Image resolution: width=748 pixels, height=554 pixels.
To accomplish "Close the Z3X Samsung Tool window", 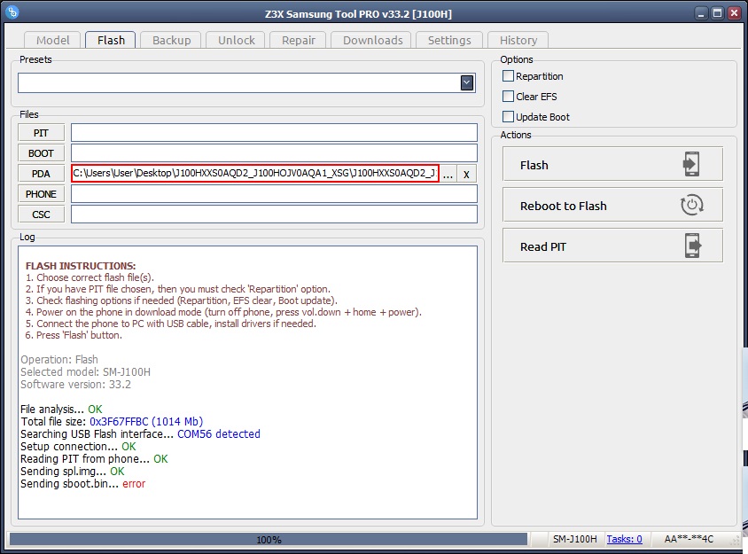I will coord(734,13).
